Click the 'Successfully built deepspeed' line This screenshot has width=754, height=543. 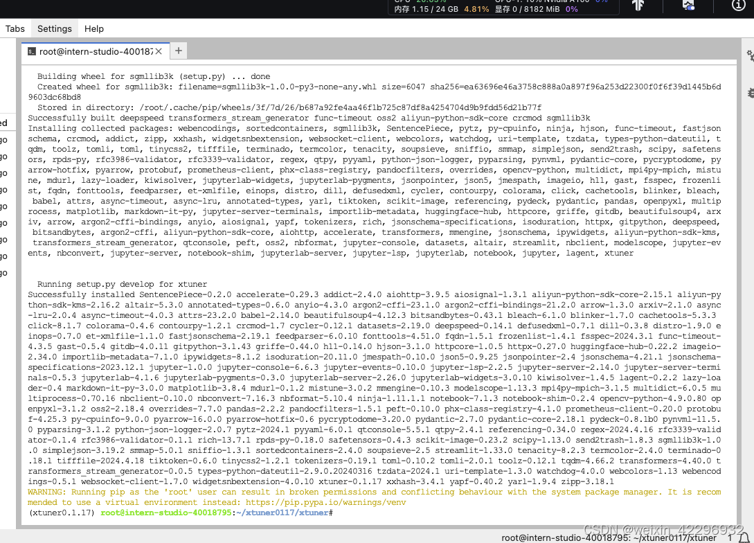coord(309,118)
